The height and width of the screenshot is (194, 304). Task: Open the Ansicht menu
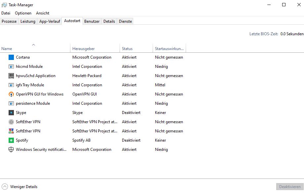point(43,13)
